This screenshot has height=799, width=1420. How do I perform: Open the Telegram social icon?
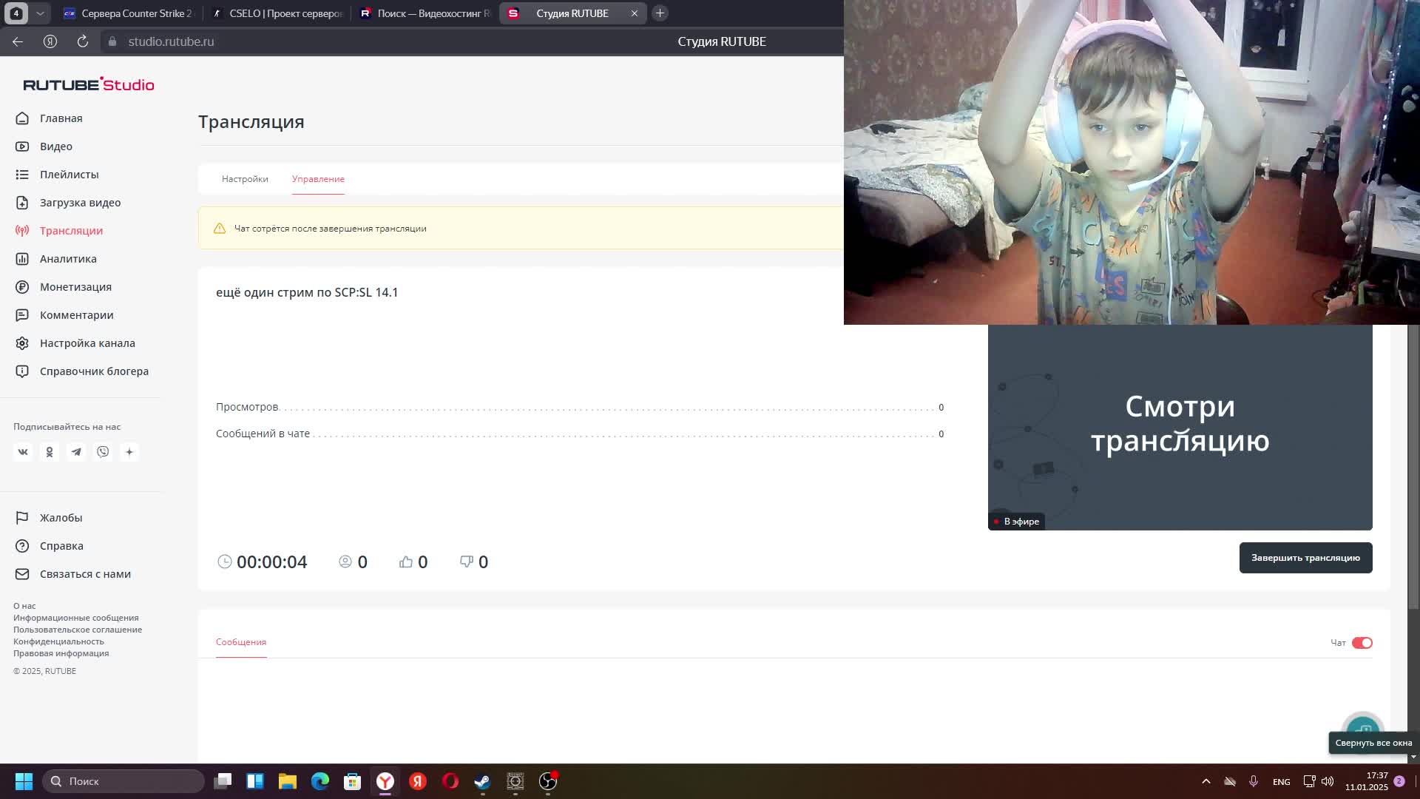click(x=76, y=452)
